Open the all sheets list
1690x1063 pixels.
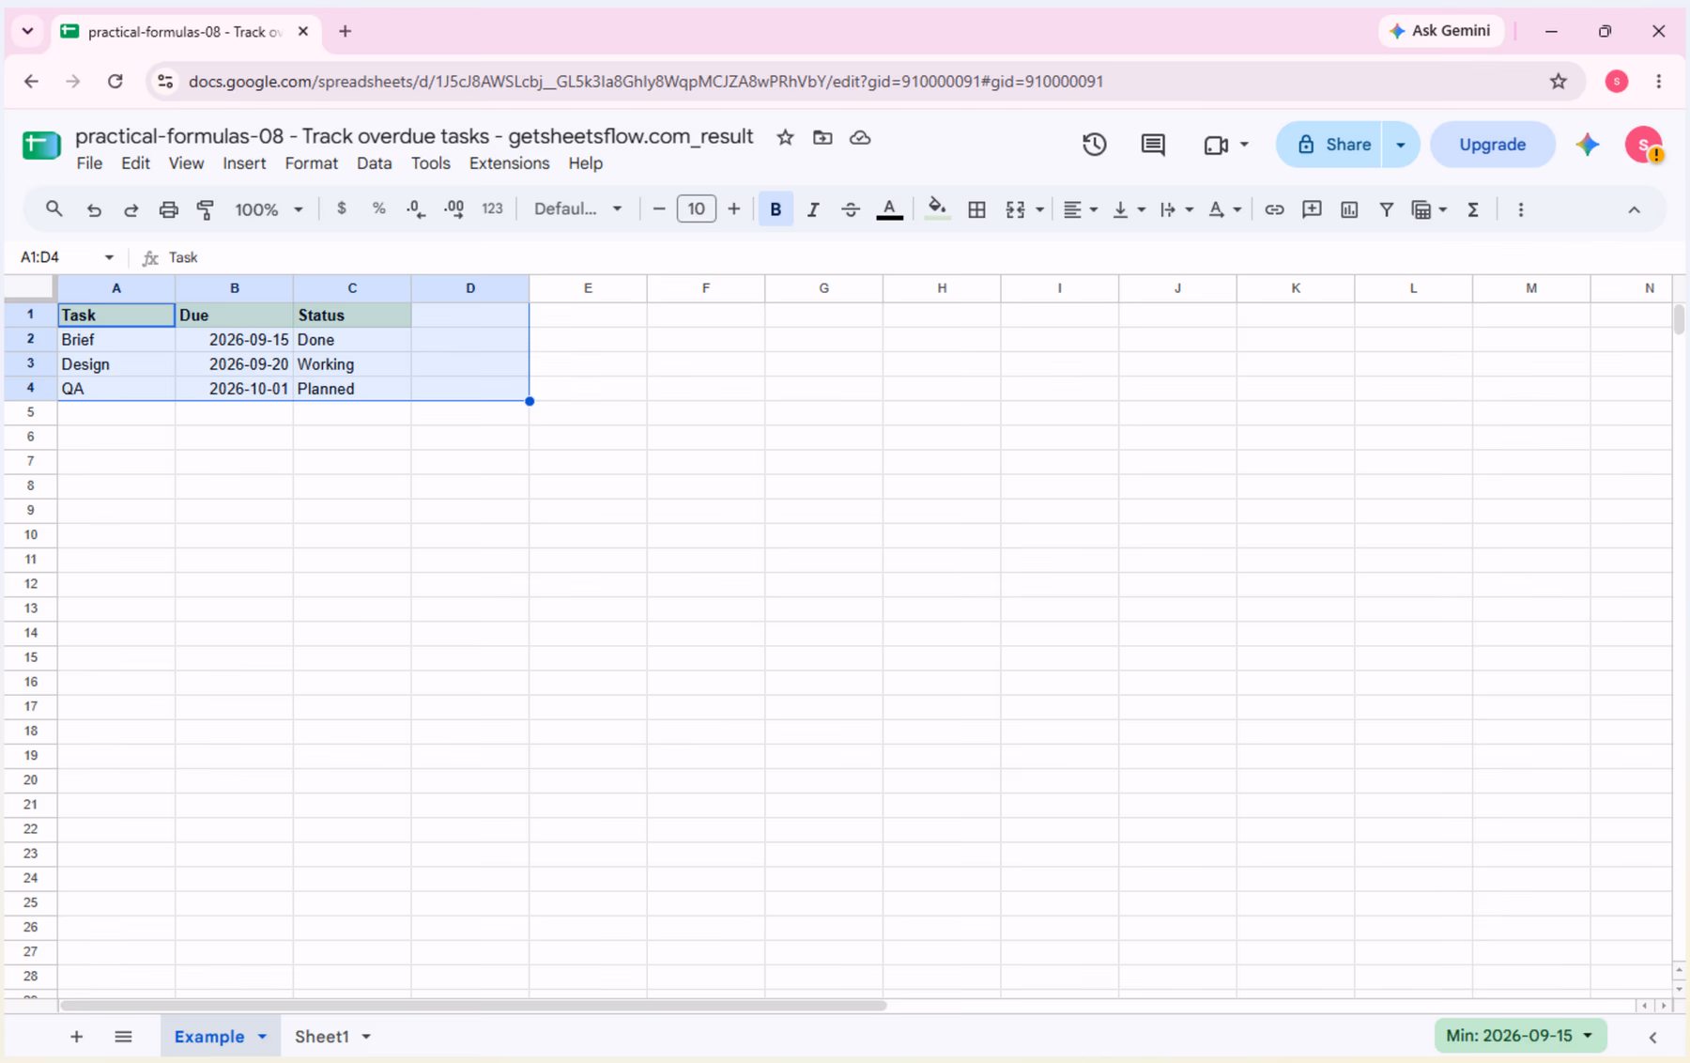pyautogui.click(x=123, y=1037)
